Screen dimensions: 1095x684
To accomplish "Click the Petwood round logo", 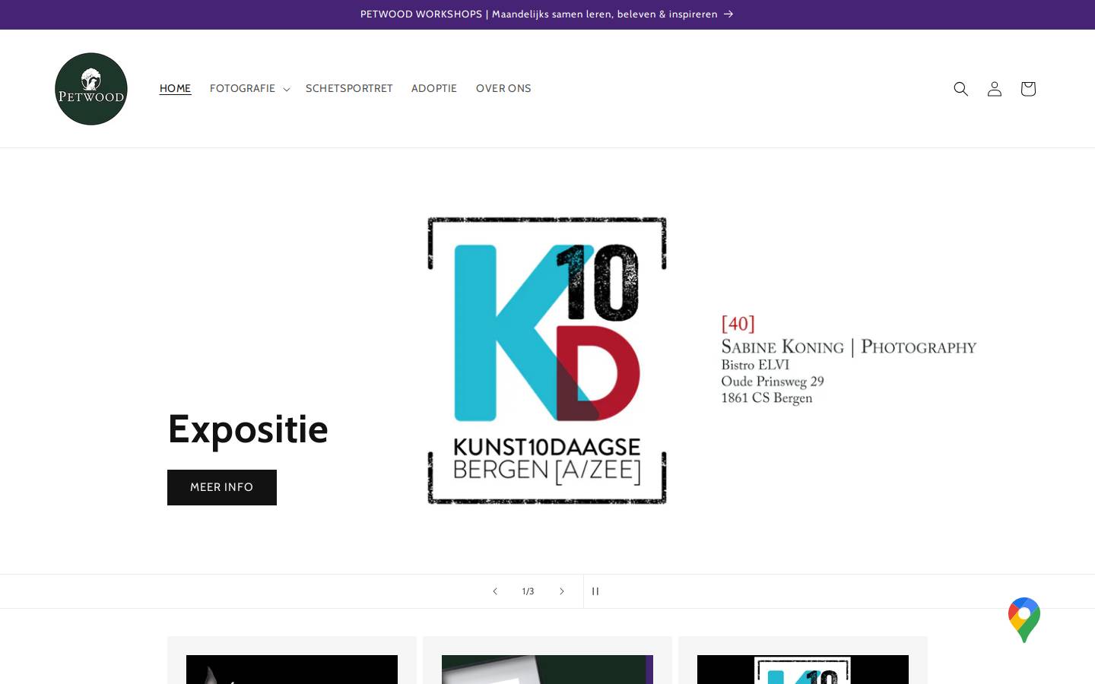I will click(x=91, y=89).
